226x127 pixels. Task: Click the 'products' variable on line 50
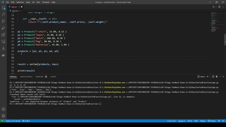23,51
